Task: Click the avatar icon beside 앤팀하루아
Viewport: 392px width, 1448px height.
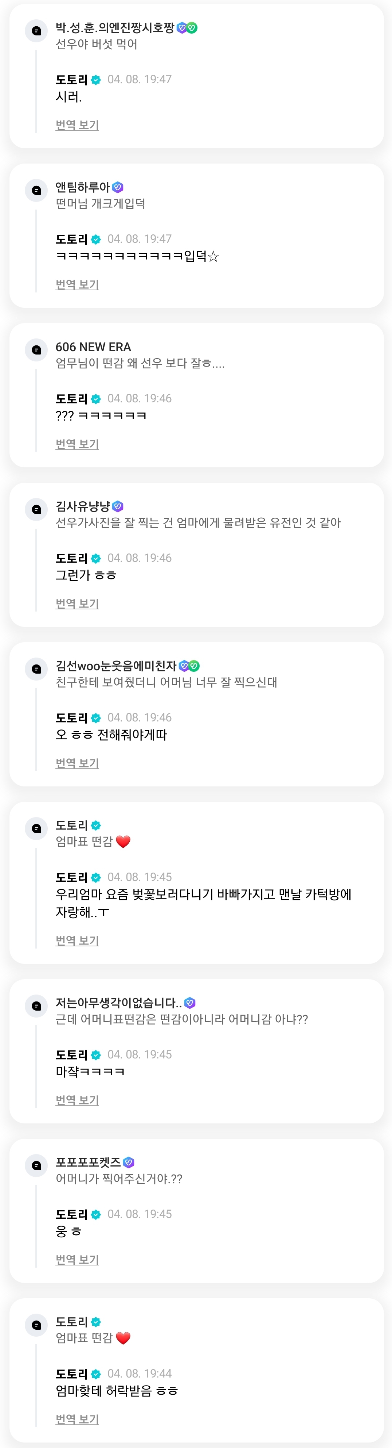Action: pyautogui.click(x=36, y=191)
